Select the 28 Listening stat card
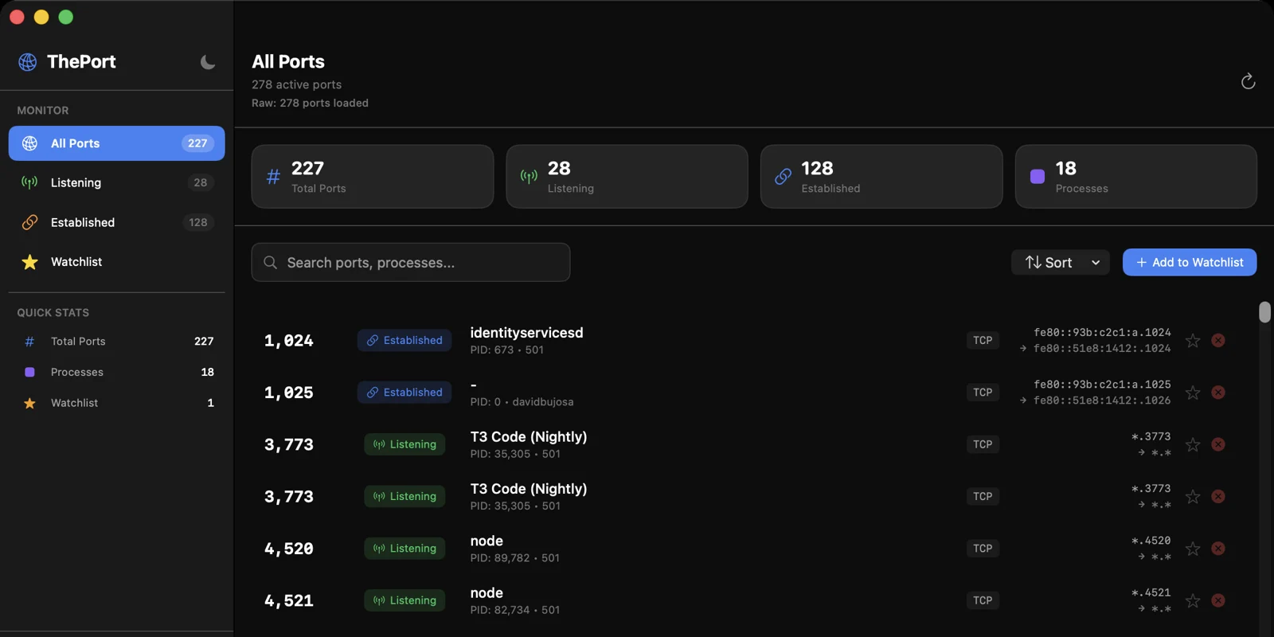This screenshot has height=637, width=1274. pyautogui.click(x=627, y=177)
